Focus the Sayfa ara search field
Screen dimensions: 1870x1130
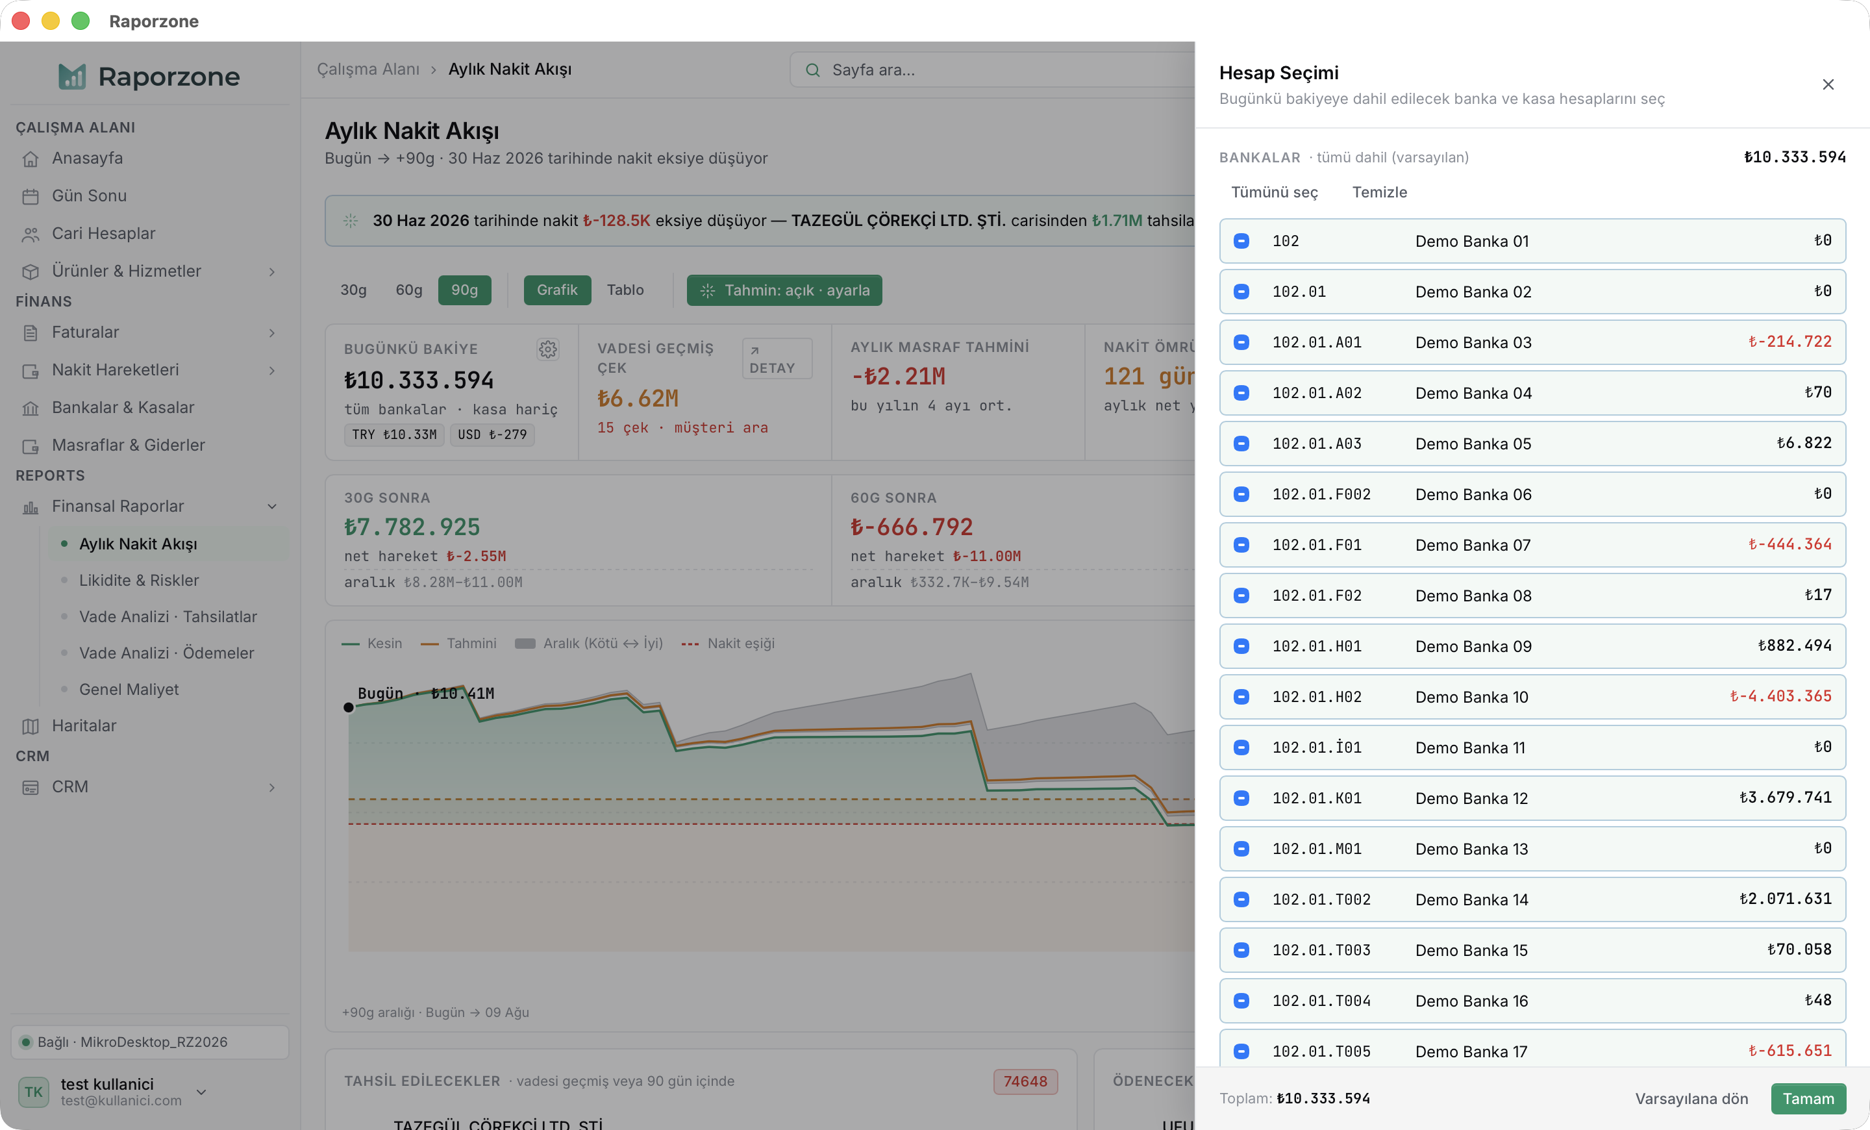[992, 70]
